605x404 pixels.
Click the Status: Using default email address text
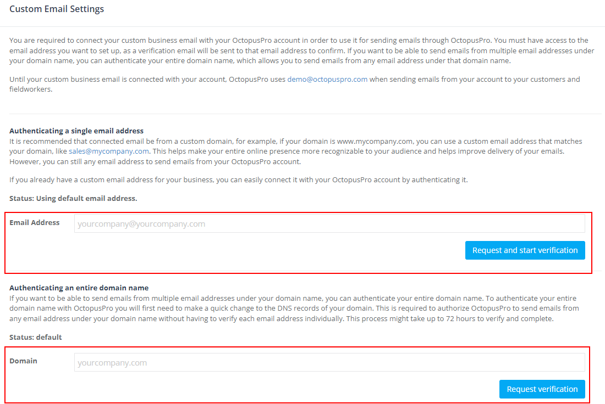73,198
